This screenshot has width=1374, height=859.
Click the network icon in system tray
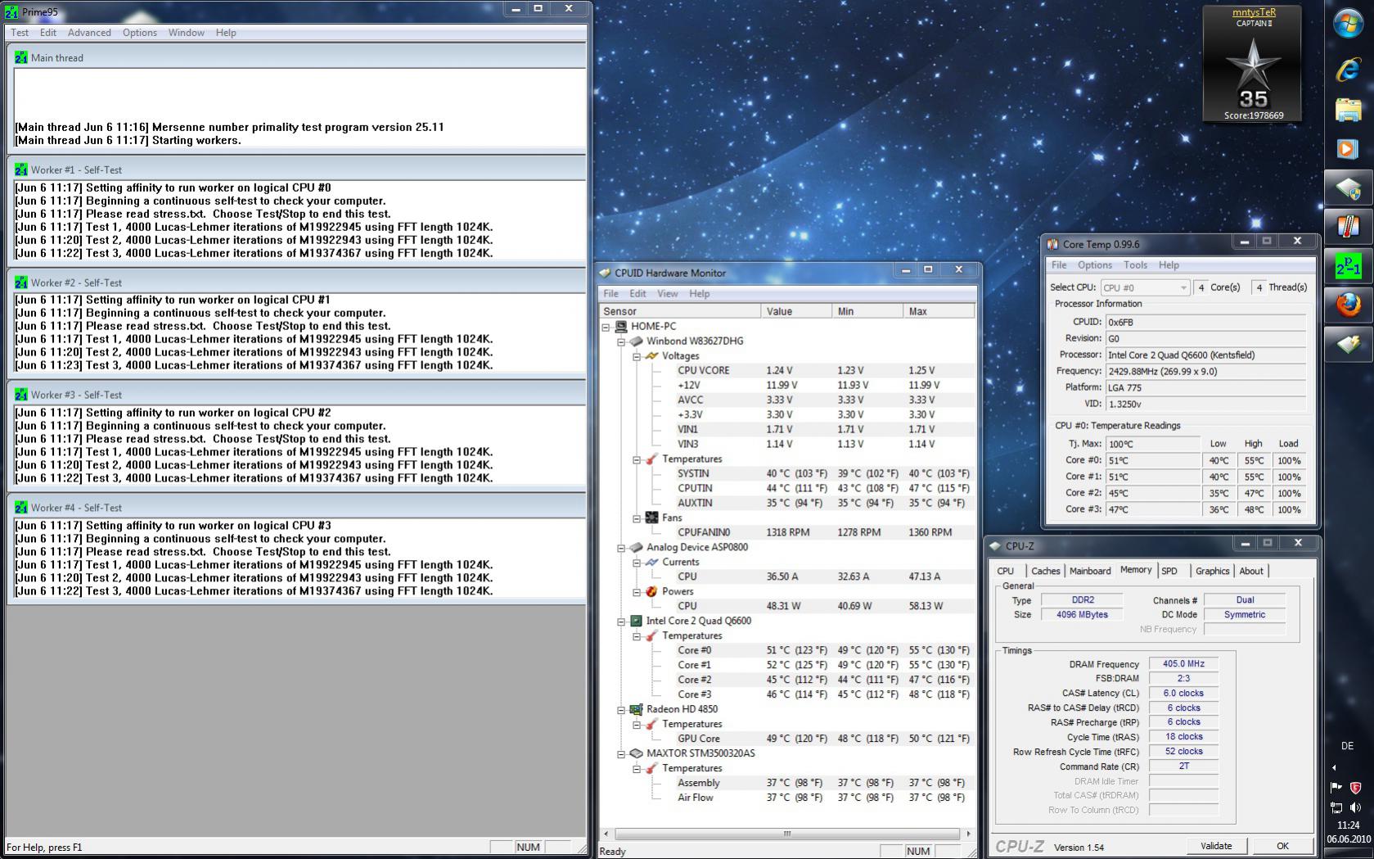[x=1336, y=807]
